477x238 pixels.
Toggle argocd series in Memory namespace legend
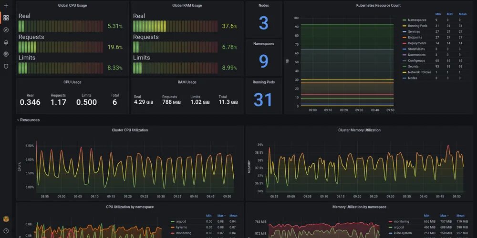(399, 228)
